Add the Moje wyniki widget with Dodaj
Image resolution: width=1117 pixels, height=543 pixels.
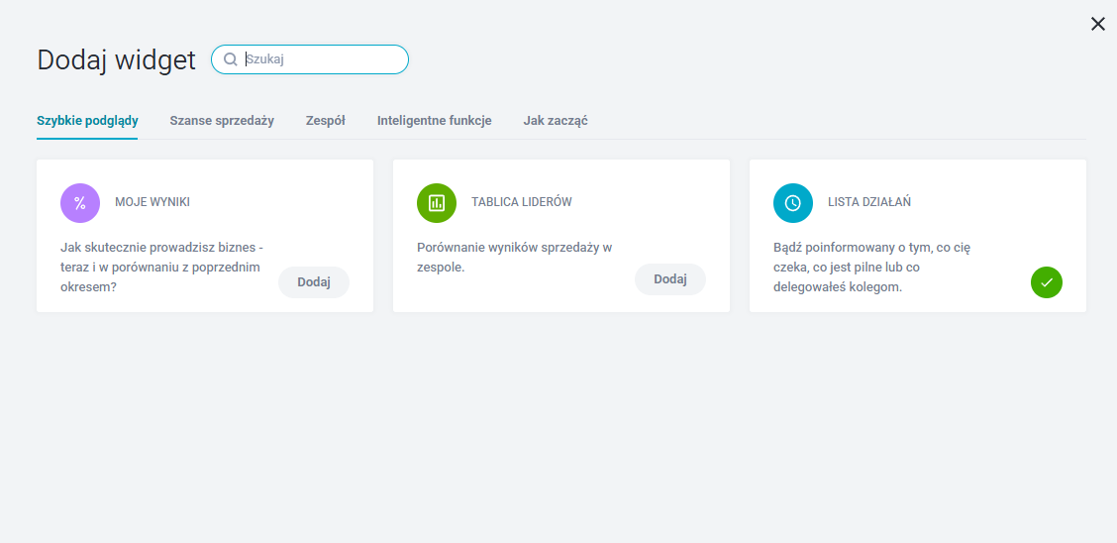click(313, 282)
